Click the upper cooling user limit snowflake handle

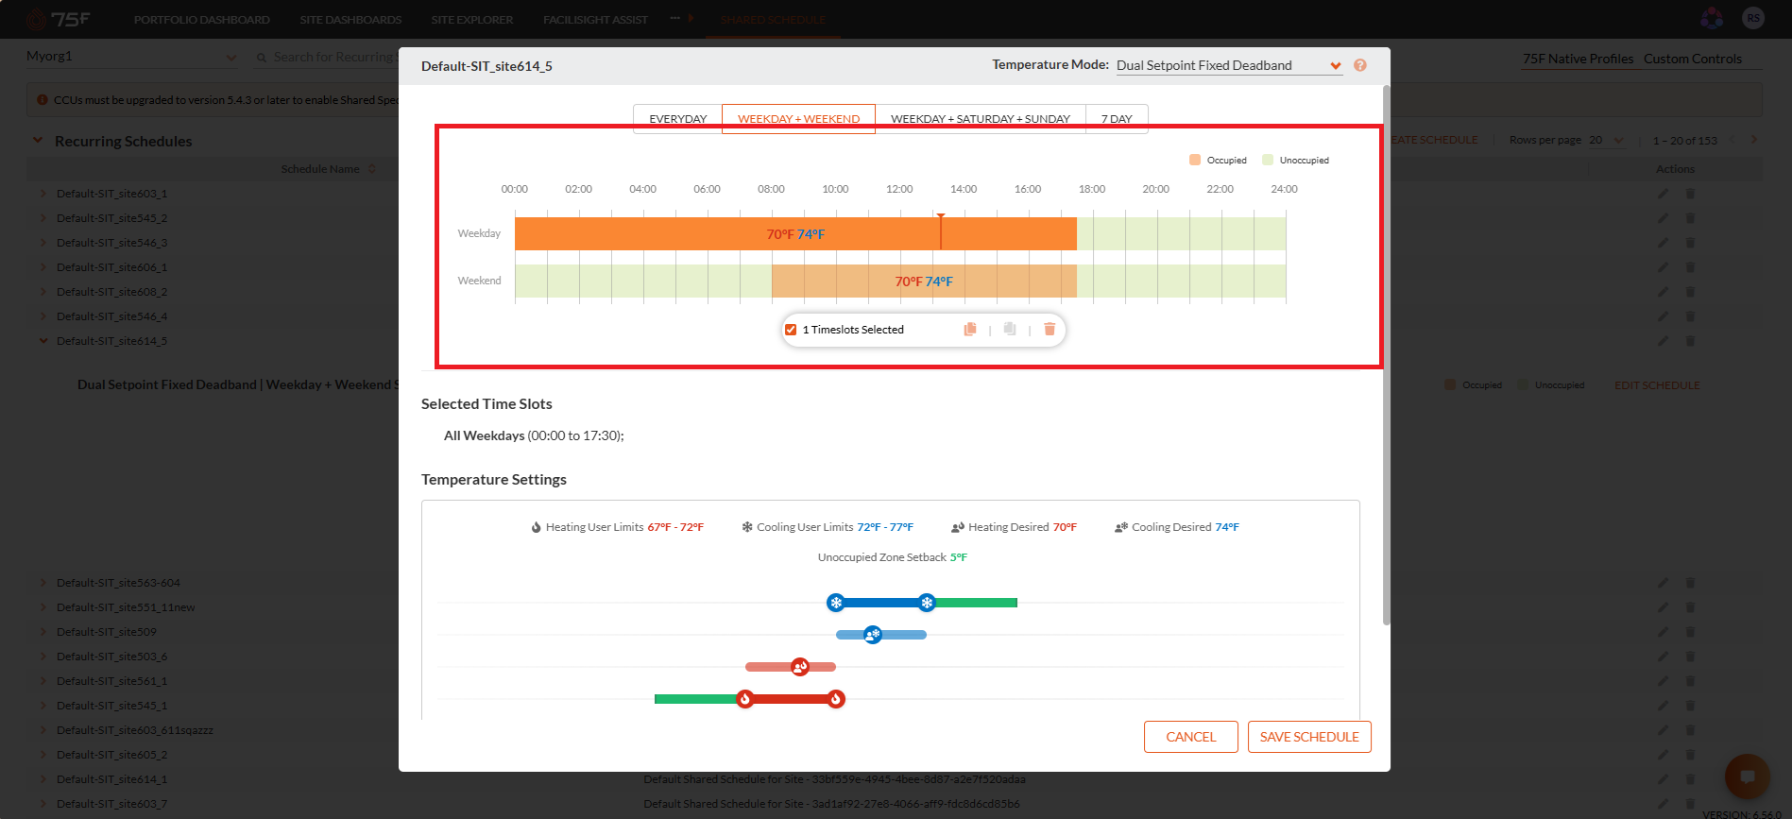(x=927, y=603)
